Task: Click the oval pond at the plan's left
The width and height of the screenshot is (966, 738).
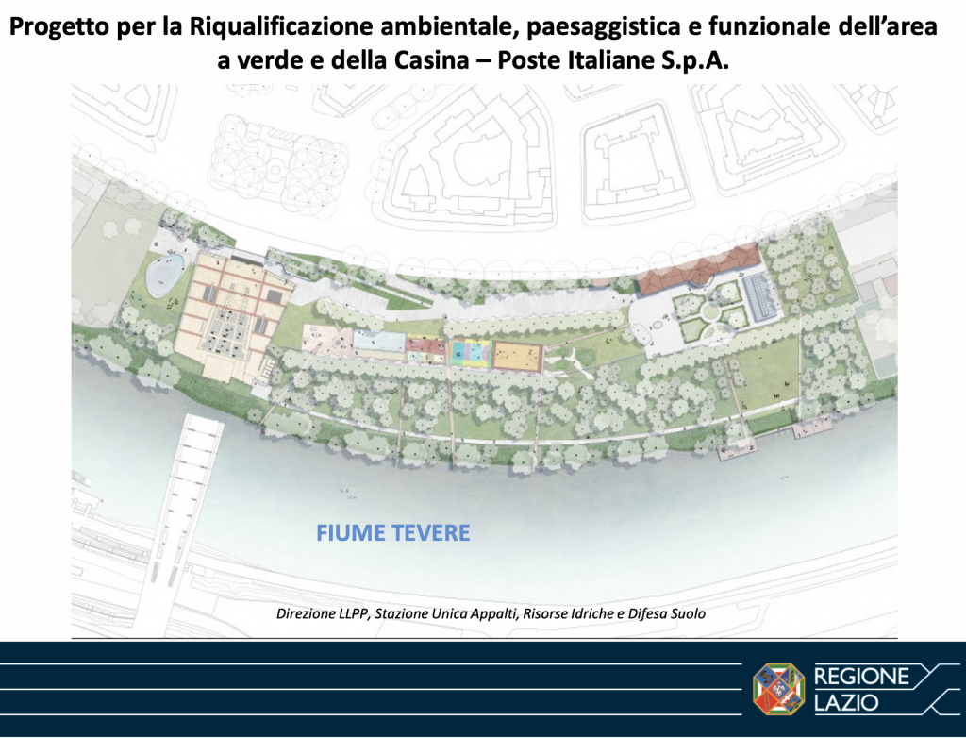Action: (164, 276)
